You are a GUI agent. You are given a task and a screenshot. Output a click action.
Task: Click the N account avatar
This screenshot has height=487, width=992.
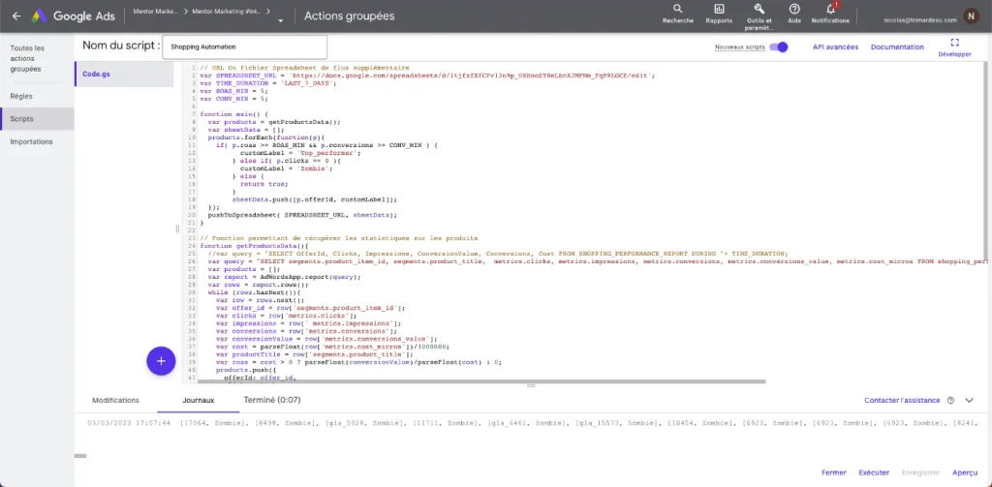tap(971, 16)
